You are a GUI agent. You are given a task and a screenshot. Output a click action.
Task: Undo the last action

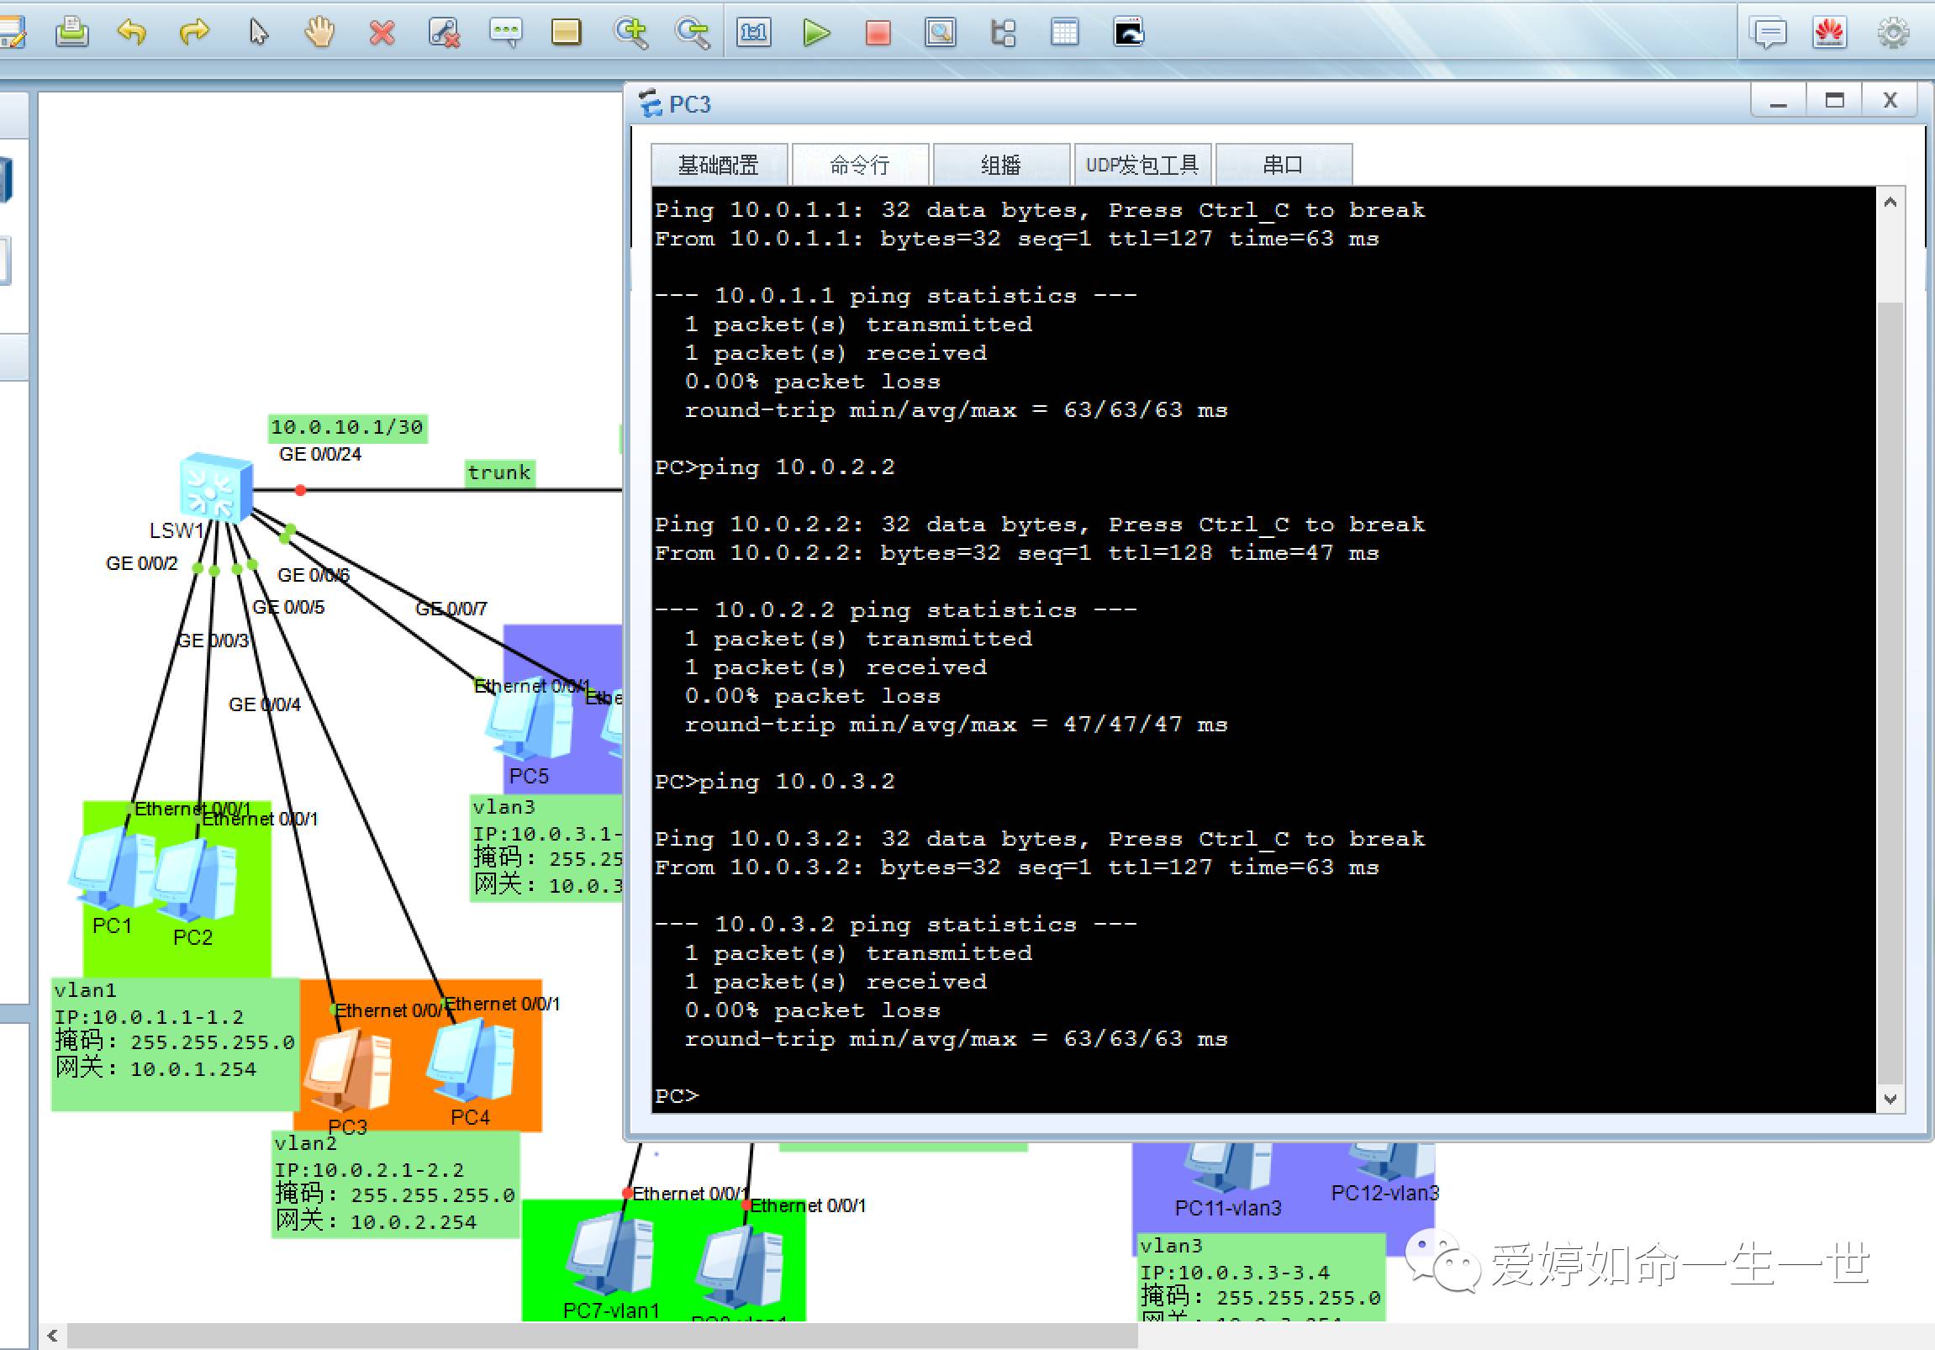(132, 33)
